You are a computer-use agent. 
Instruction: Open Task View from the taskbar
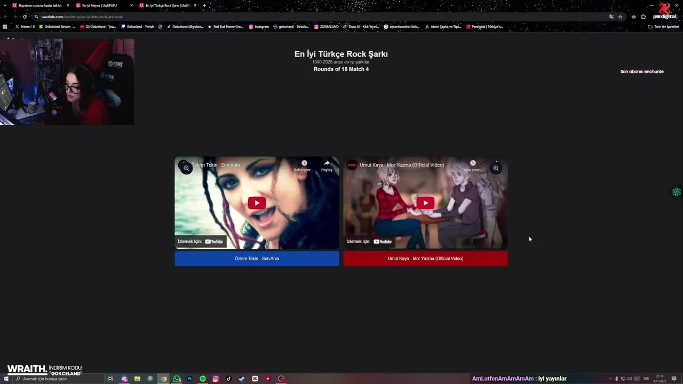pos(110,379)
